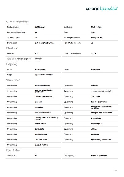Click the TurboBake heating entry
The image size is (124, 177).
[x=96, y=97]
